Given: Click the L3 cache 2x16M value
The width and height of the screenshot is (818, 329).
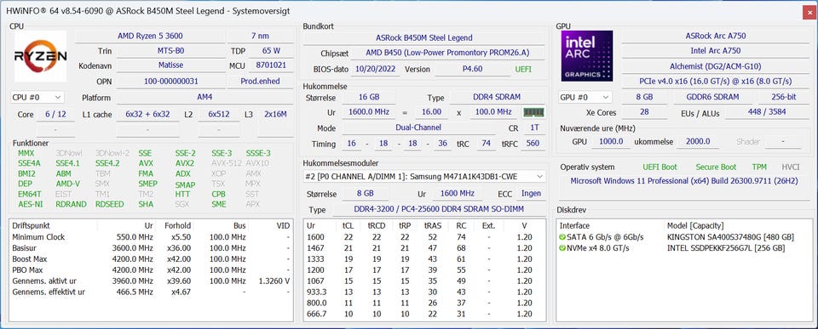Looking at the screenshot, I should click(275, 114).
